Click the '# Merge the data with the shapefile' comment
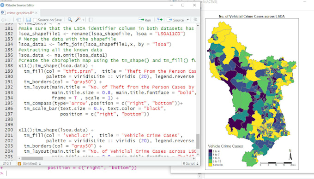The height and width of the screenshot is (179, 314). 67,39
